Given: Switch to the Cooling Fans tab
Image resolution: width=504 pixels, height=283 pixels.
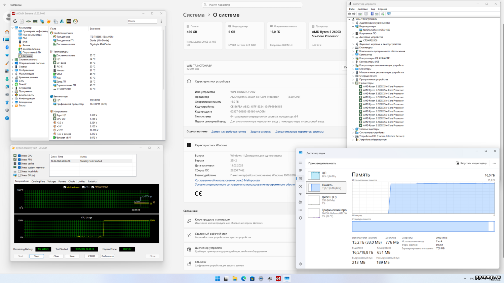Looking at the screenshot, I should (x=38, y=181).
